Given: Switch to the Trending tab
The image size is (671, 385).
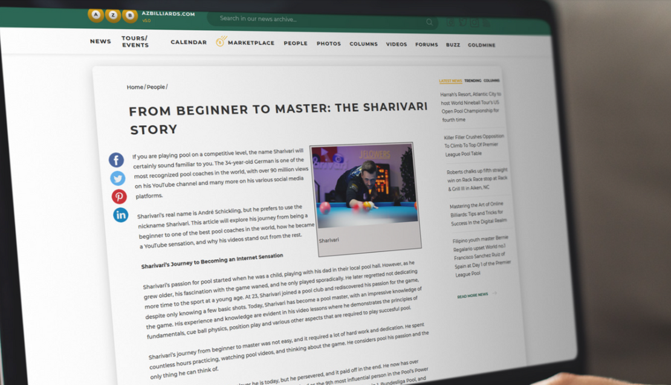Looking at the screenshot, I should tap(473, 80).
